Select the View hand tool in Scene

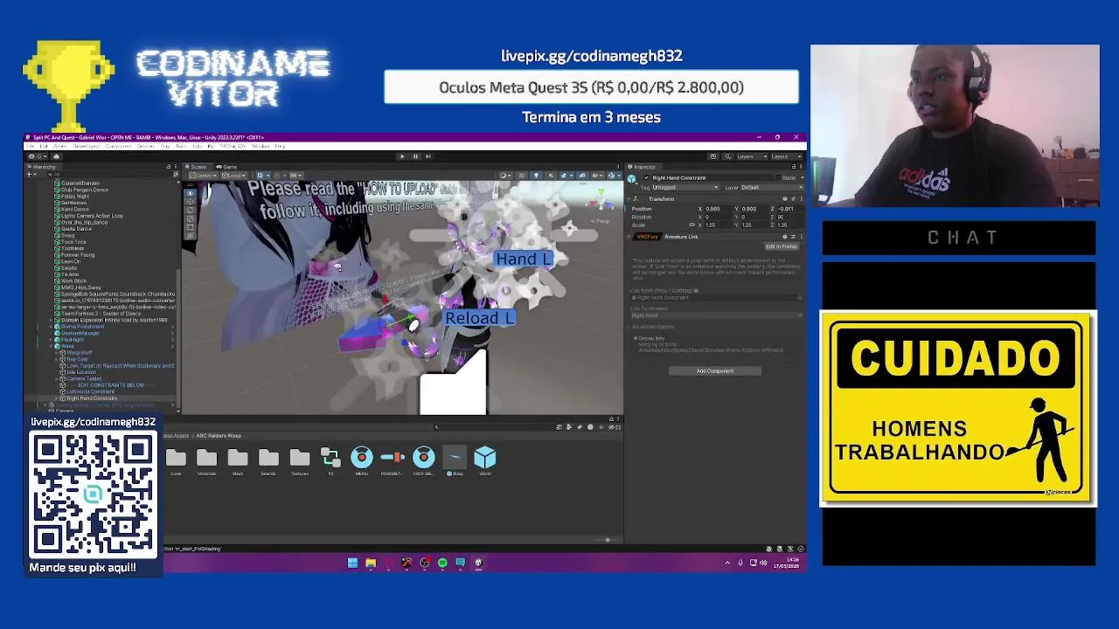click(x=190, y=193)
